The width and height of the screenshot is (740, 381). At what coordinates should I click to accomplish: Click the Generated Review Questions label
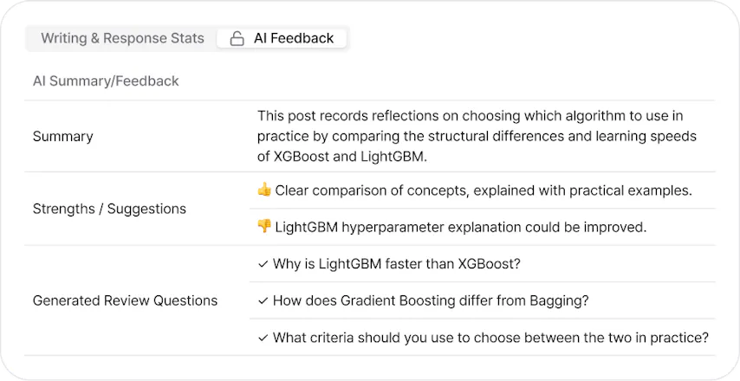(x=125, y=300)
